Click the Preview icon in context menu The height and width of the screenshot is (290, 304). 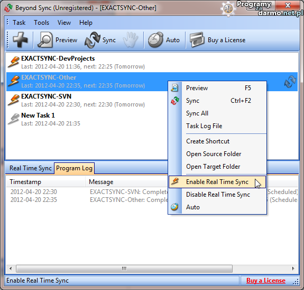pyautogui.click(x=174, y=88)
